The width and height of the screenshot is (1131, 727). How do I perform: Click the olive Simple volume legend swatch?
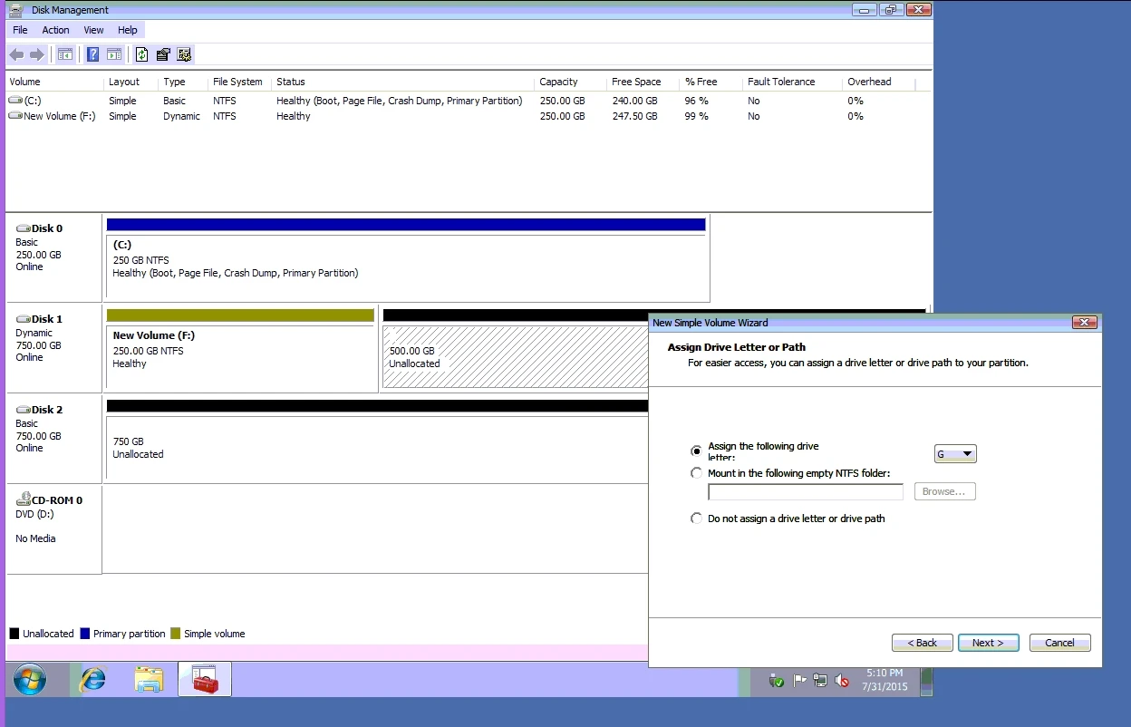click(x=176, y=634)
